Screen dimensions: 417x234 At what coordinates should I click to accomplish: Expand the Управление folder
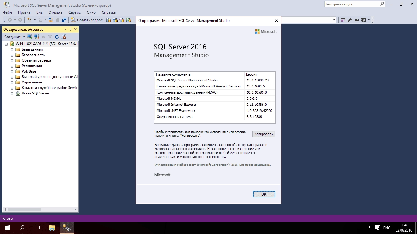tap(12, 83)
